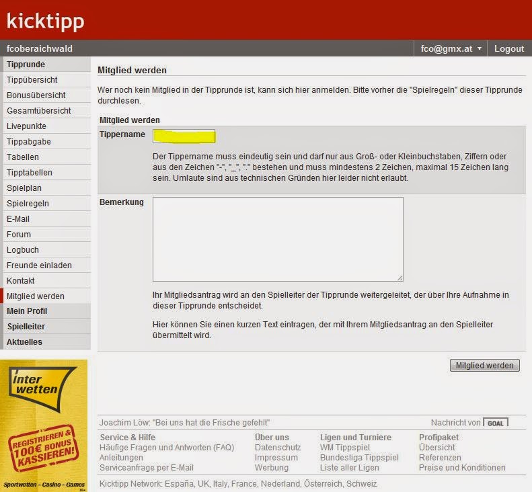532x492 pixels.
Task: Select Tipprunde section in sidebar
Action: [x=47, y=64]
